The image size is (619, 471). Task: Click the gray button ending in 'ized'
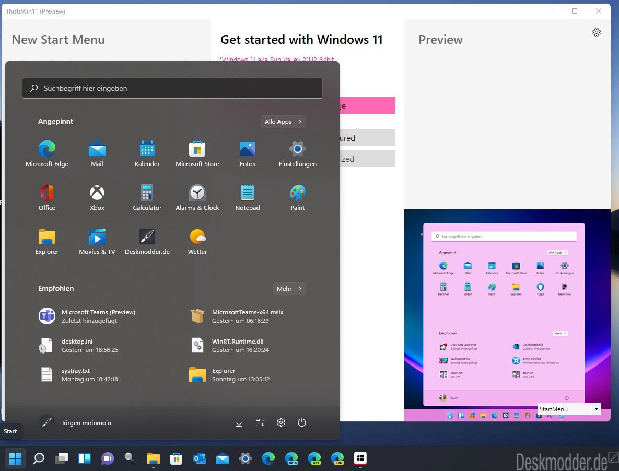[x=368, y=159]
